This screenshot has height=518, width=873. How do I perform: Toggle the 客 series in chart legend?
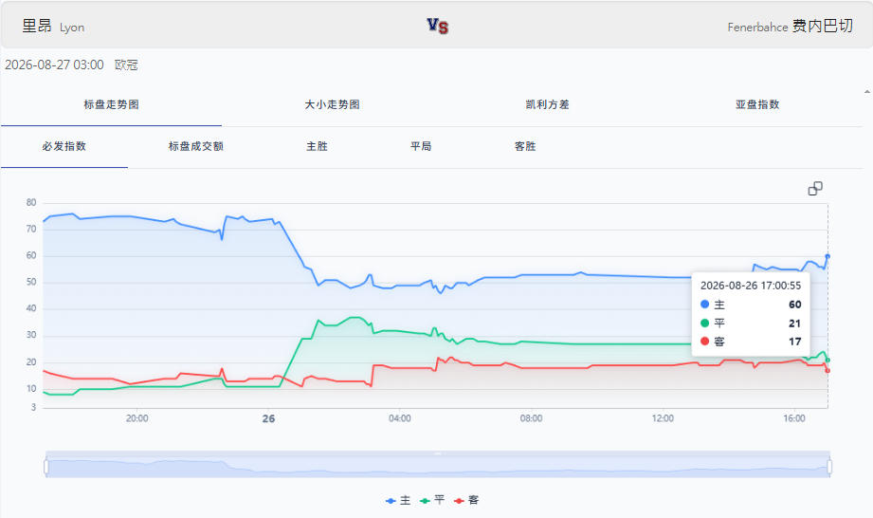[466, 500]
